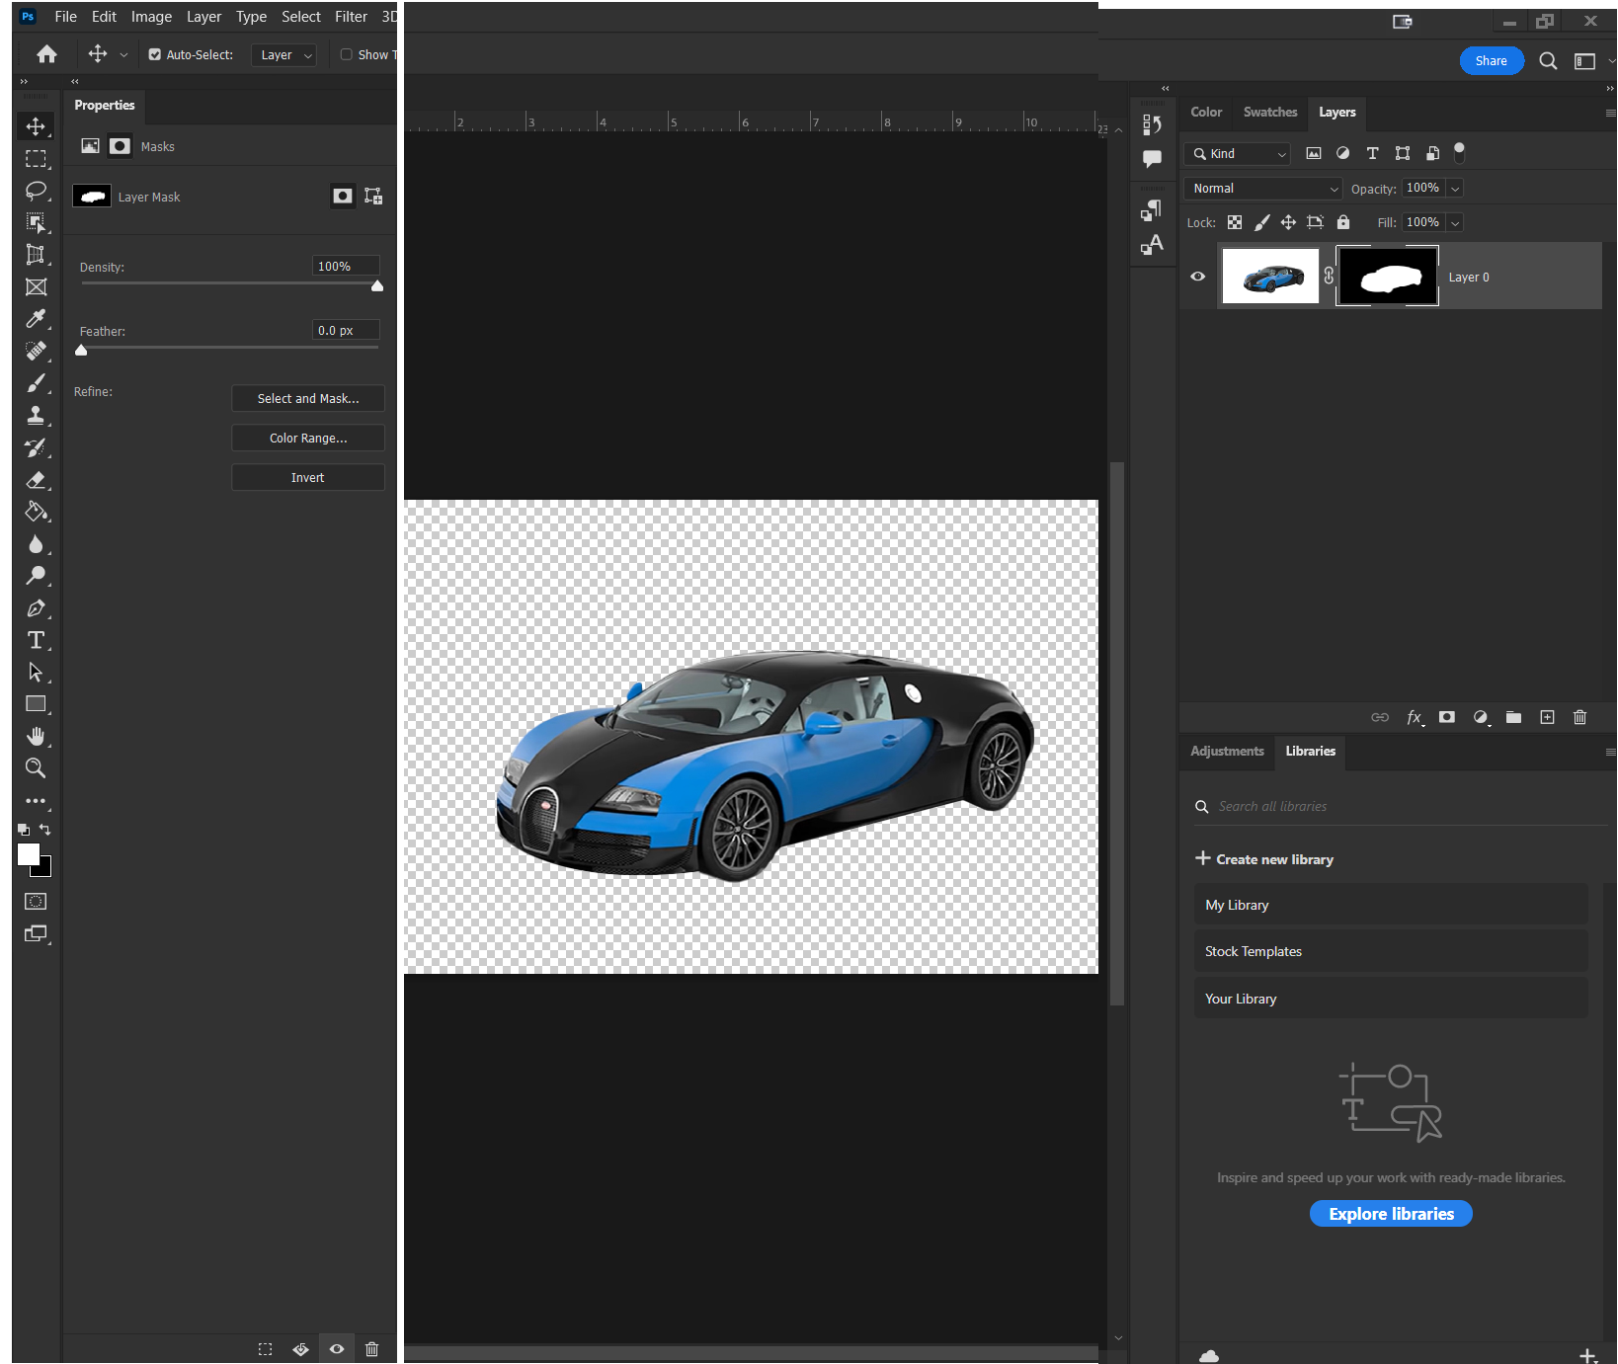This screenshot has height=1364, width=1618.
Task: Select the Move tool
Action: click(x=36, y=126)
